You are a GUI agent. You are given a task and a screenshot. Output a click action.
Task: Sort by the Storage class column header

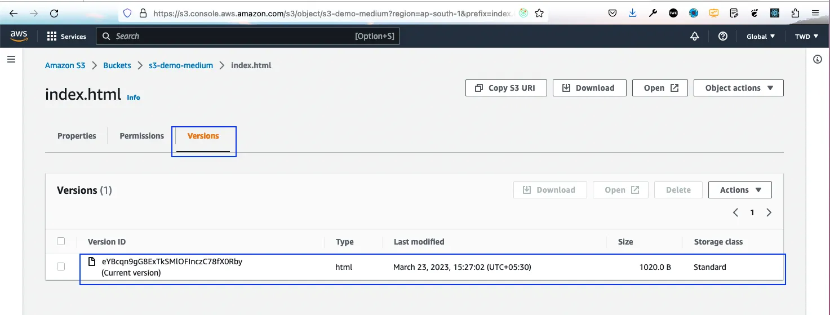(718, 242)
